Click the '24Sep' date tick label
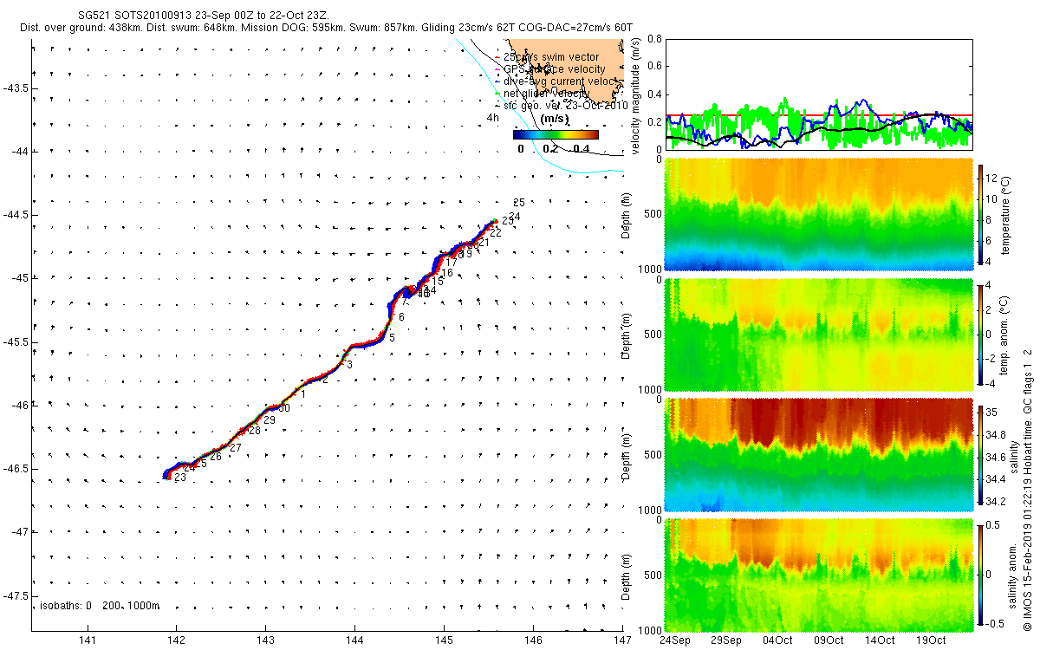Image resolution: width=1040 pixels, height=650 pixels. 674,640
